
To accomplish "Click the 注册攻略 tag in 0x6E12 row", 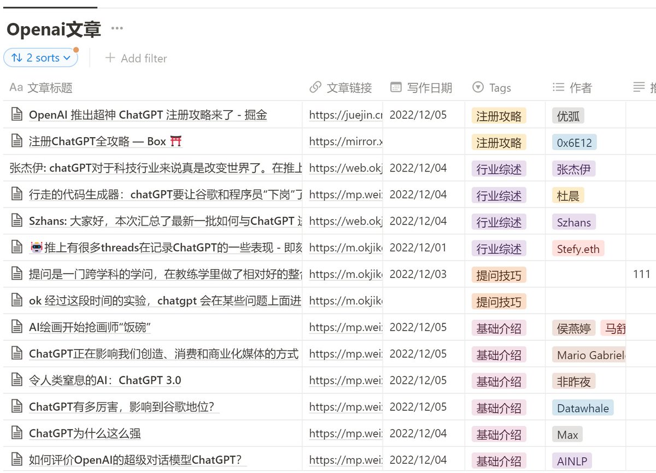I will point(499,143).
